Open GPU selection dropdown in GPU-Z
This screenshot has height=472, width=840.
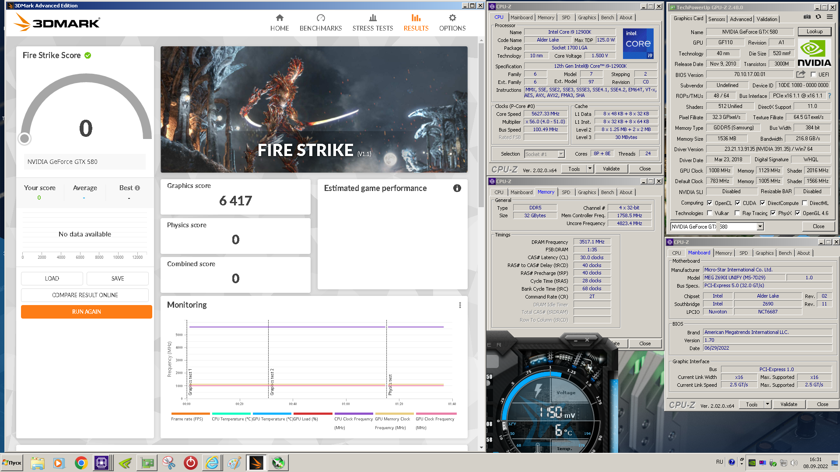760,226
